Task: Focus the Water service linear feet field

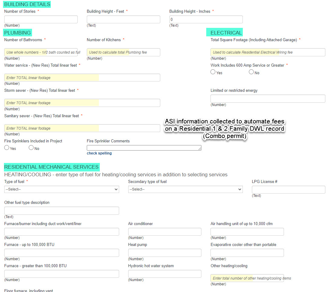Action: tap(82, 78)
